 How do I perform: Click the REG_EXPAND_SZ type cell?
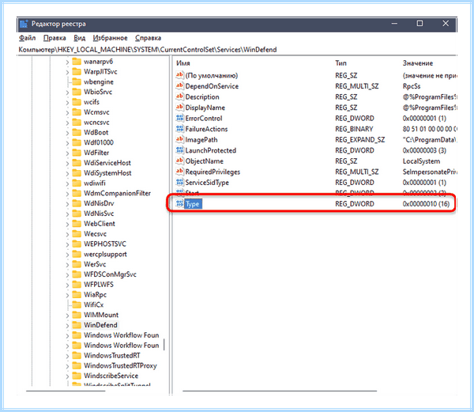359,139
